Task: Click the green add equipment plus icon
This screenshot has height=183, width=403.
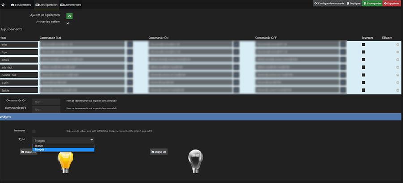Action: [69, 16]
